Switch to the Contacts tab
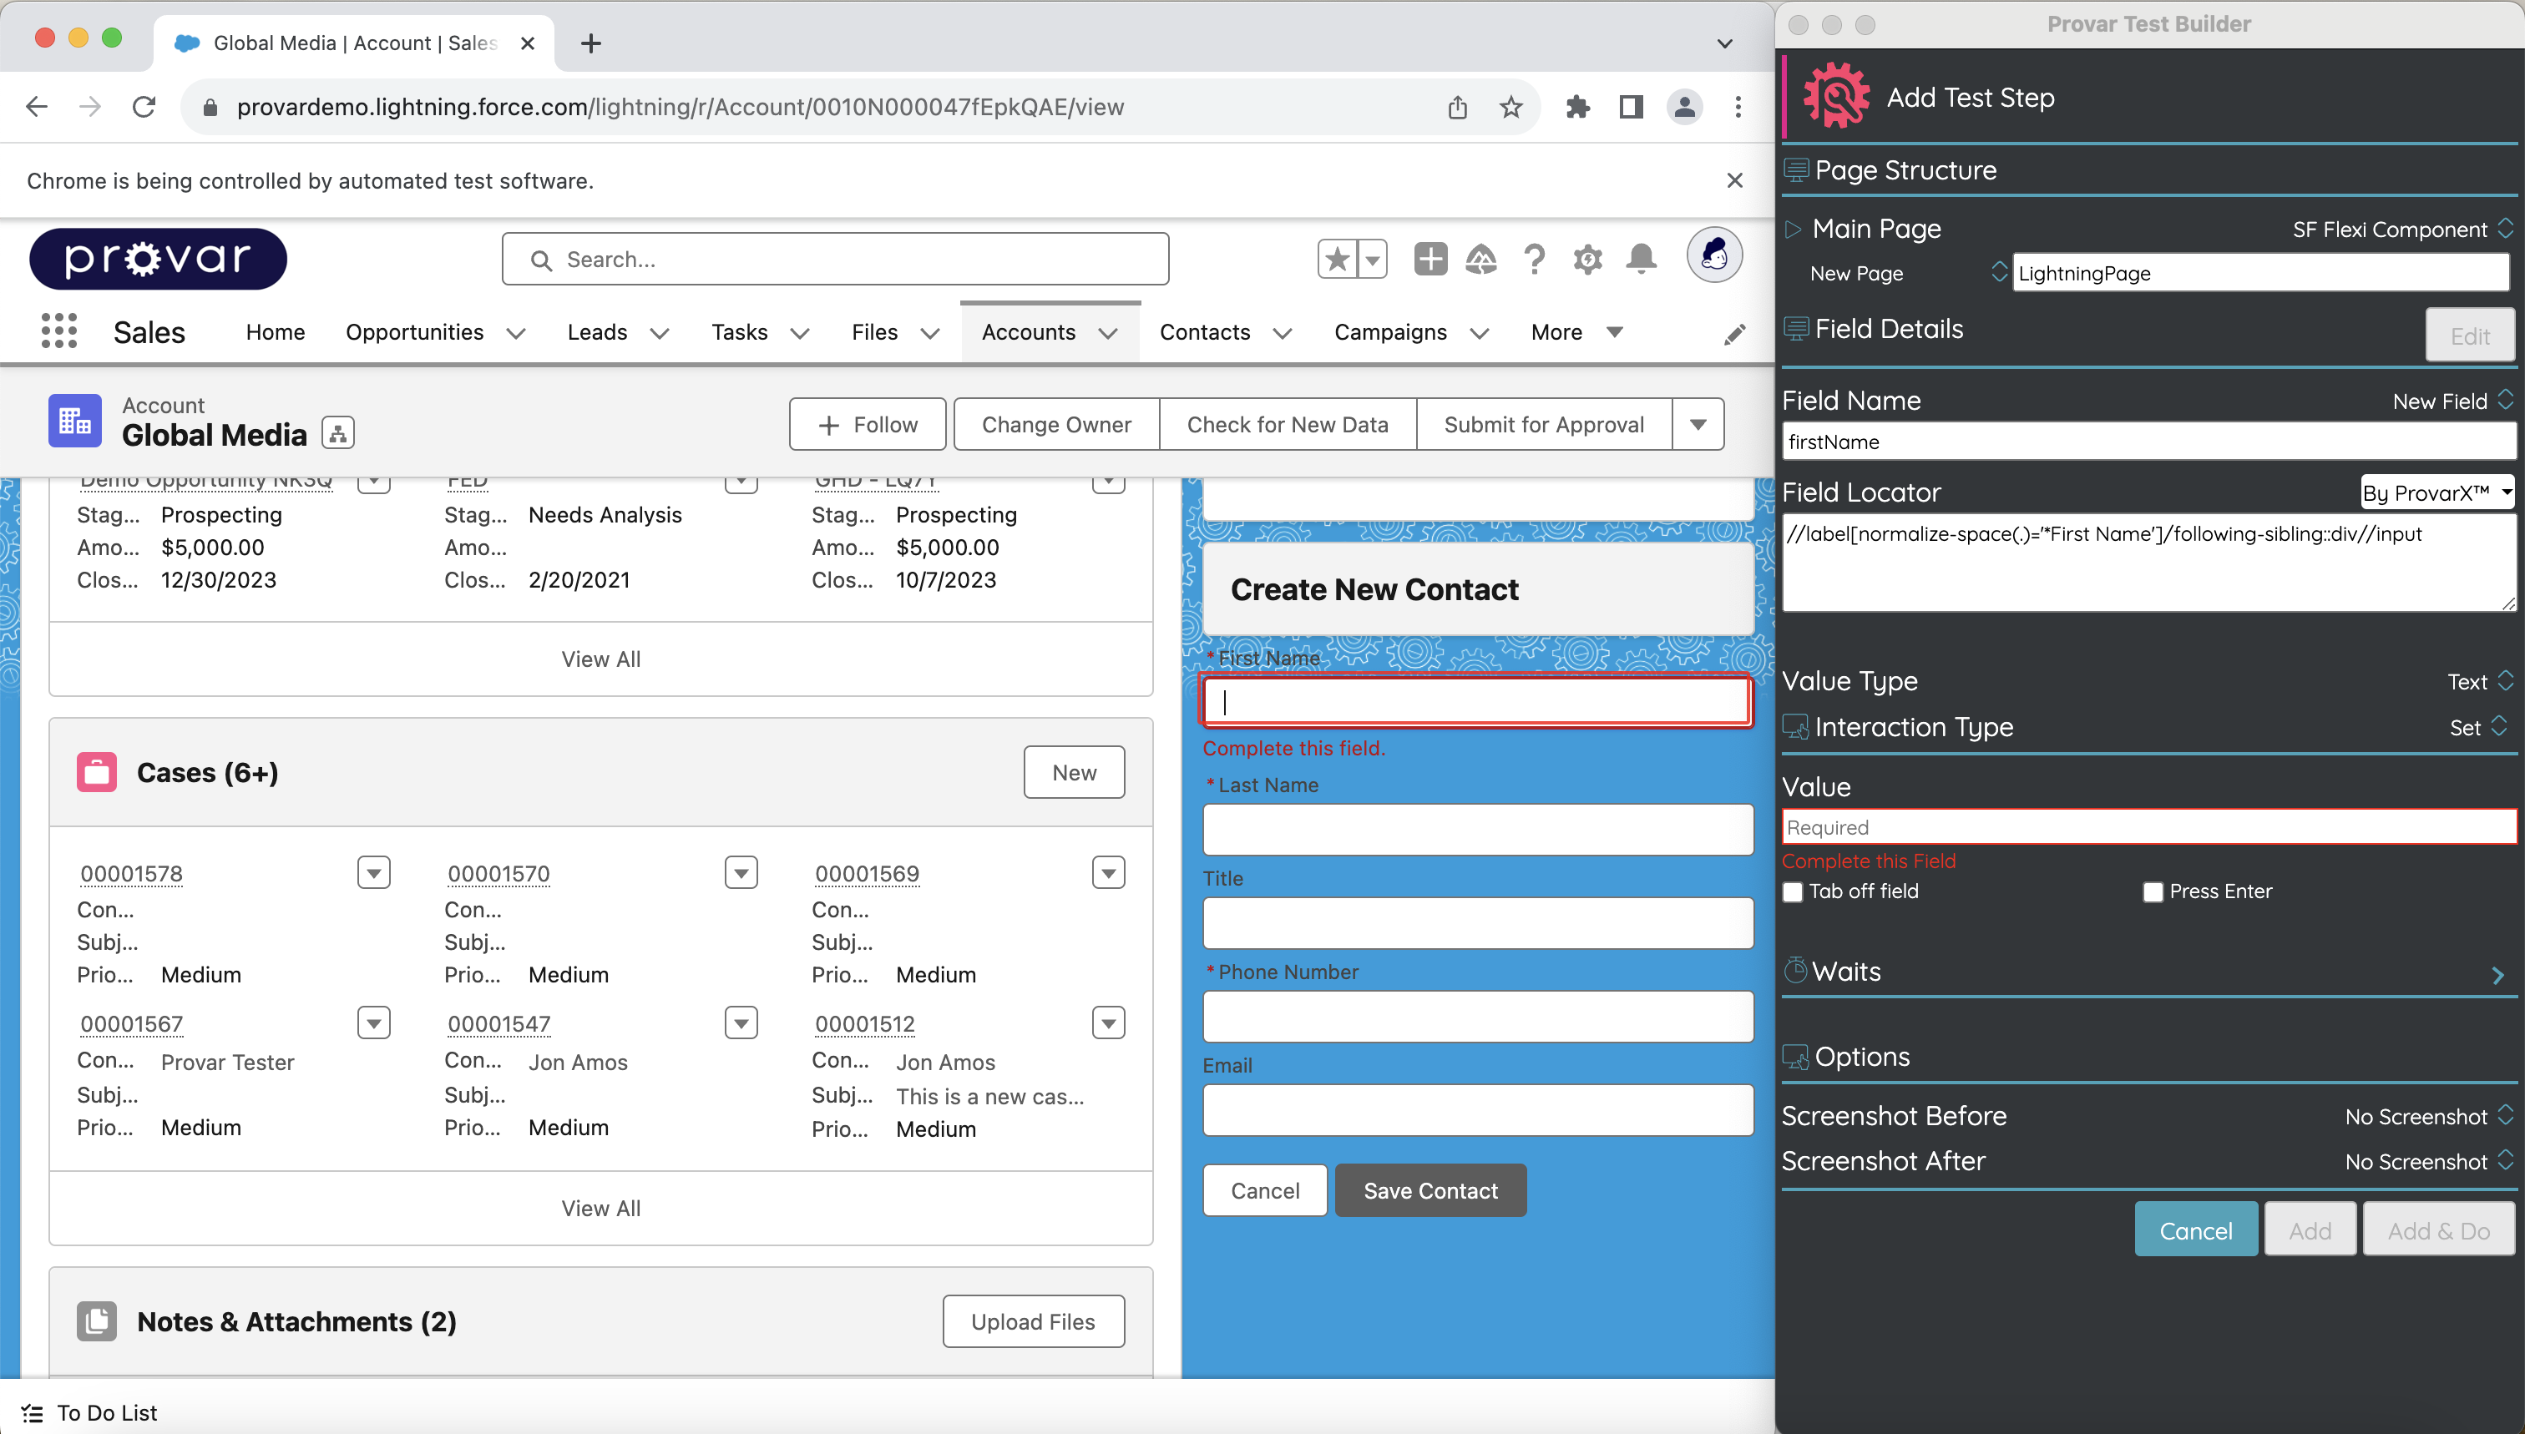The height and width of the screenshot is (1434, 2525). tap(1204, 332)
